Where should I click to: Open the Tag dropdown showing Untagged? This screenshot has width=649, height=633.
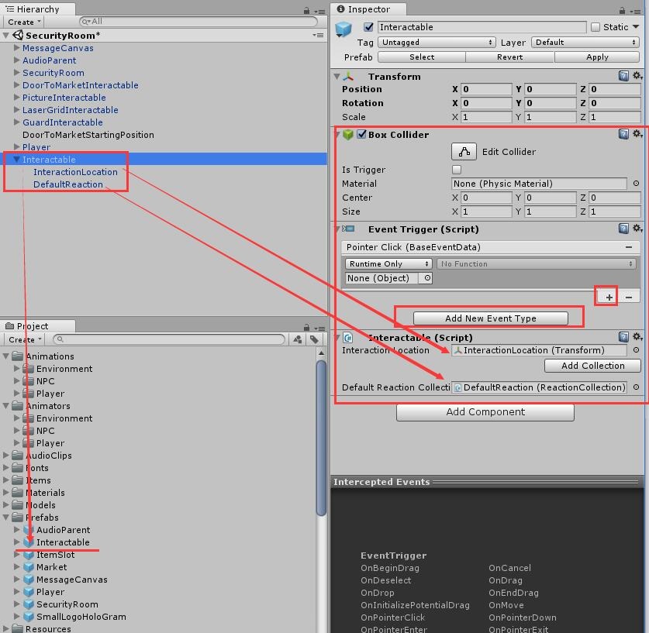click(x=437, y=42)
